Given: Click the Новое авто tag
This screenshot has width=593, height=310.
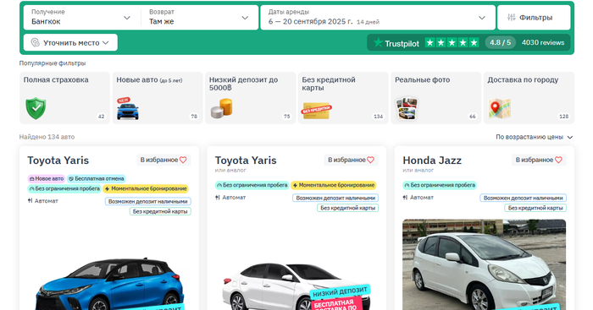Looking at the screenshot, I should [x=47, y=178].
